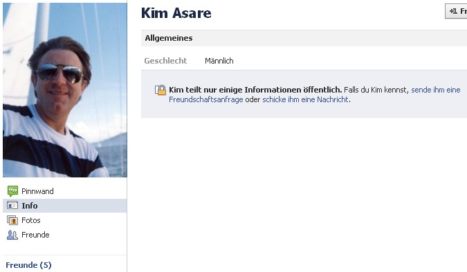
Task: Open the Freunde (5) friends list link
Action: [x=28, y=265]
